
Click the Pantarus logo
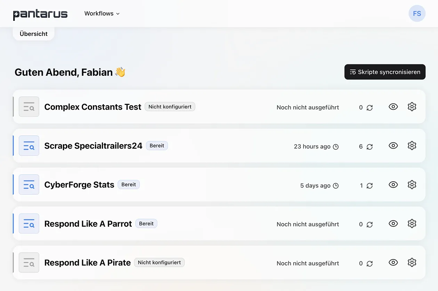(x=40, y=14)
